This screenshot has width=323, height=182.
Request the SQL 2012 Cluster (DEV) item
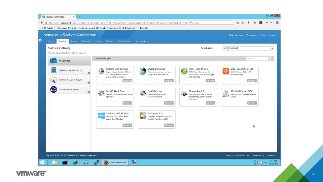[x=252, y=103]
